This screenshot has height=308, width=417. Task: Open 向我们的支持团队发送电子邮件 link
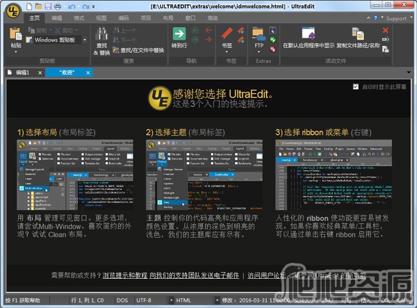pyautogui.click(x=195, y=275)
